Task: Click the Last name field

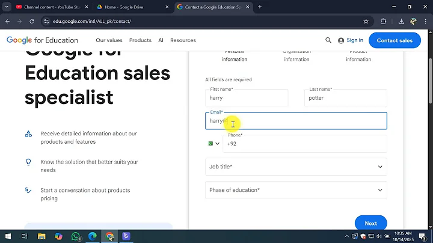Action: point(346,98)
